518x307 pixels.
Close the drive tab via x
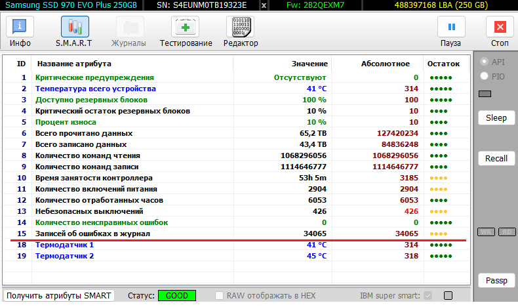[x=264, y=5]
